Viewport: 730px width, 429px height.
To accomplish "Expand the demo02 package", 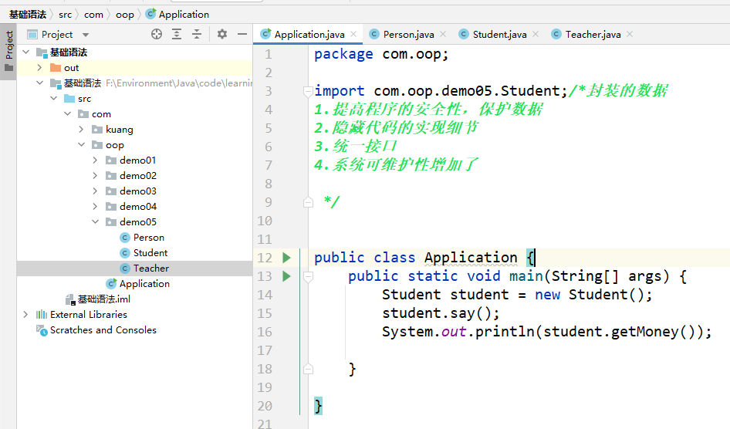I will coord(96,175).
